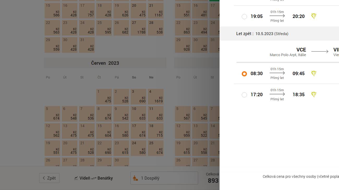Click Ryanair logo on 08:30 return flight
Image resolution: width=339 pixels, height=190 pixels.
[314, 74]
